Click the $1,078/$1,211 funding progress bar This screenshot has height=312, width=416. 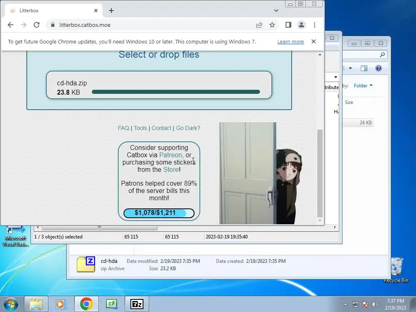159,213
